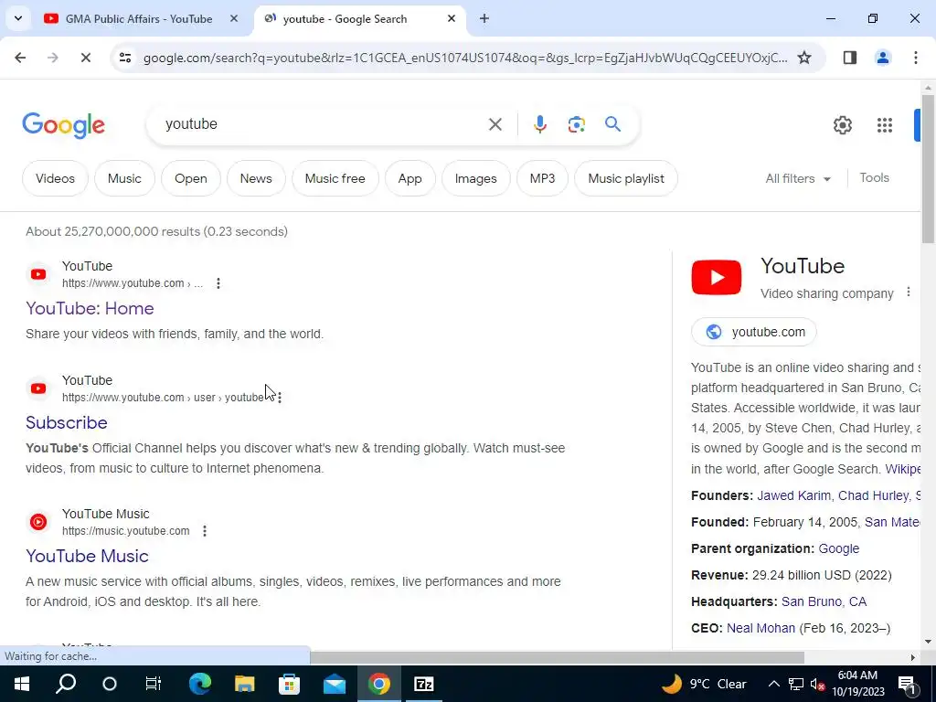The width and height of the screenshot is (936, 702).
Task: Open Google parent organization link
Action: (839, 548)
